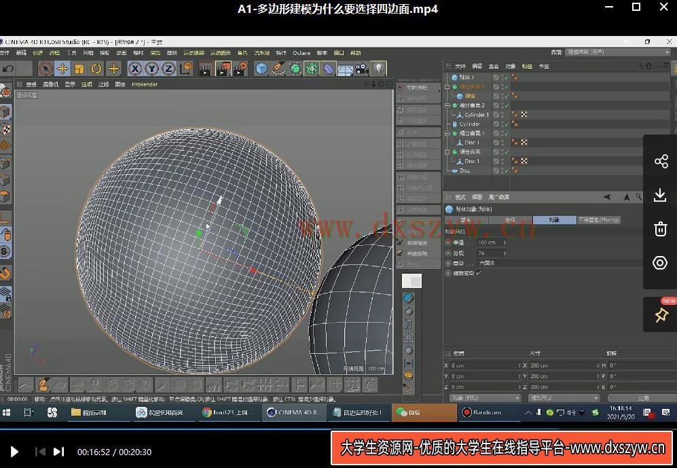Toggle the X axis lock
The image size is (677, 468).
(x=135, y=69)
